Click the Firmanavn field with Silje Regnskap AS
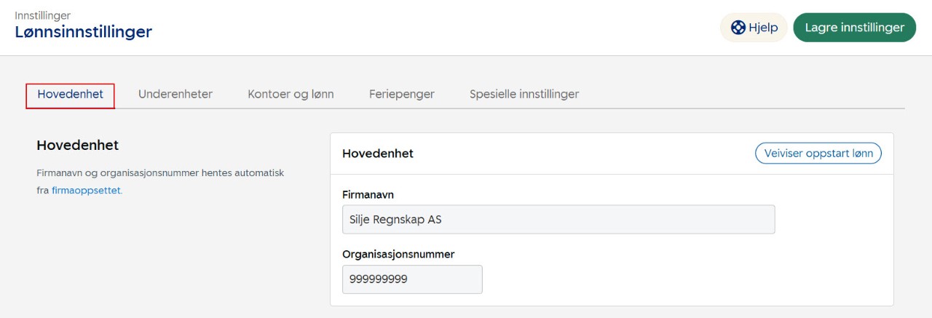The width and height of the screenshot is (932, 318). click(558, 219)
